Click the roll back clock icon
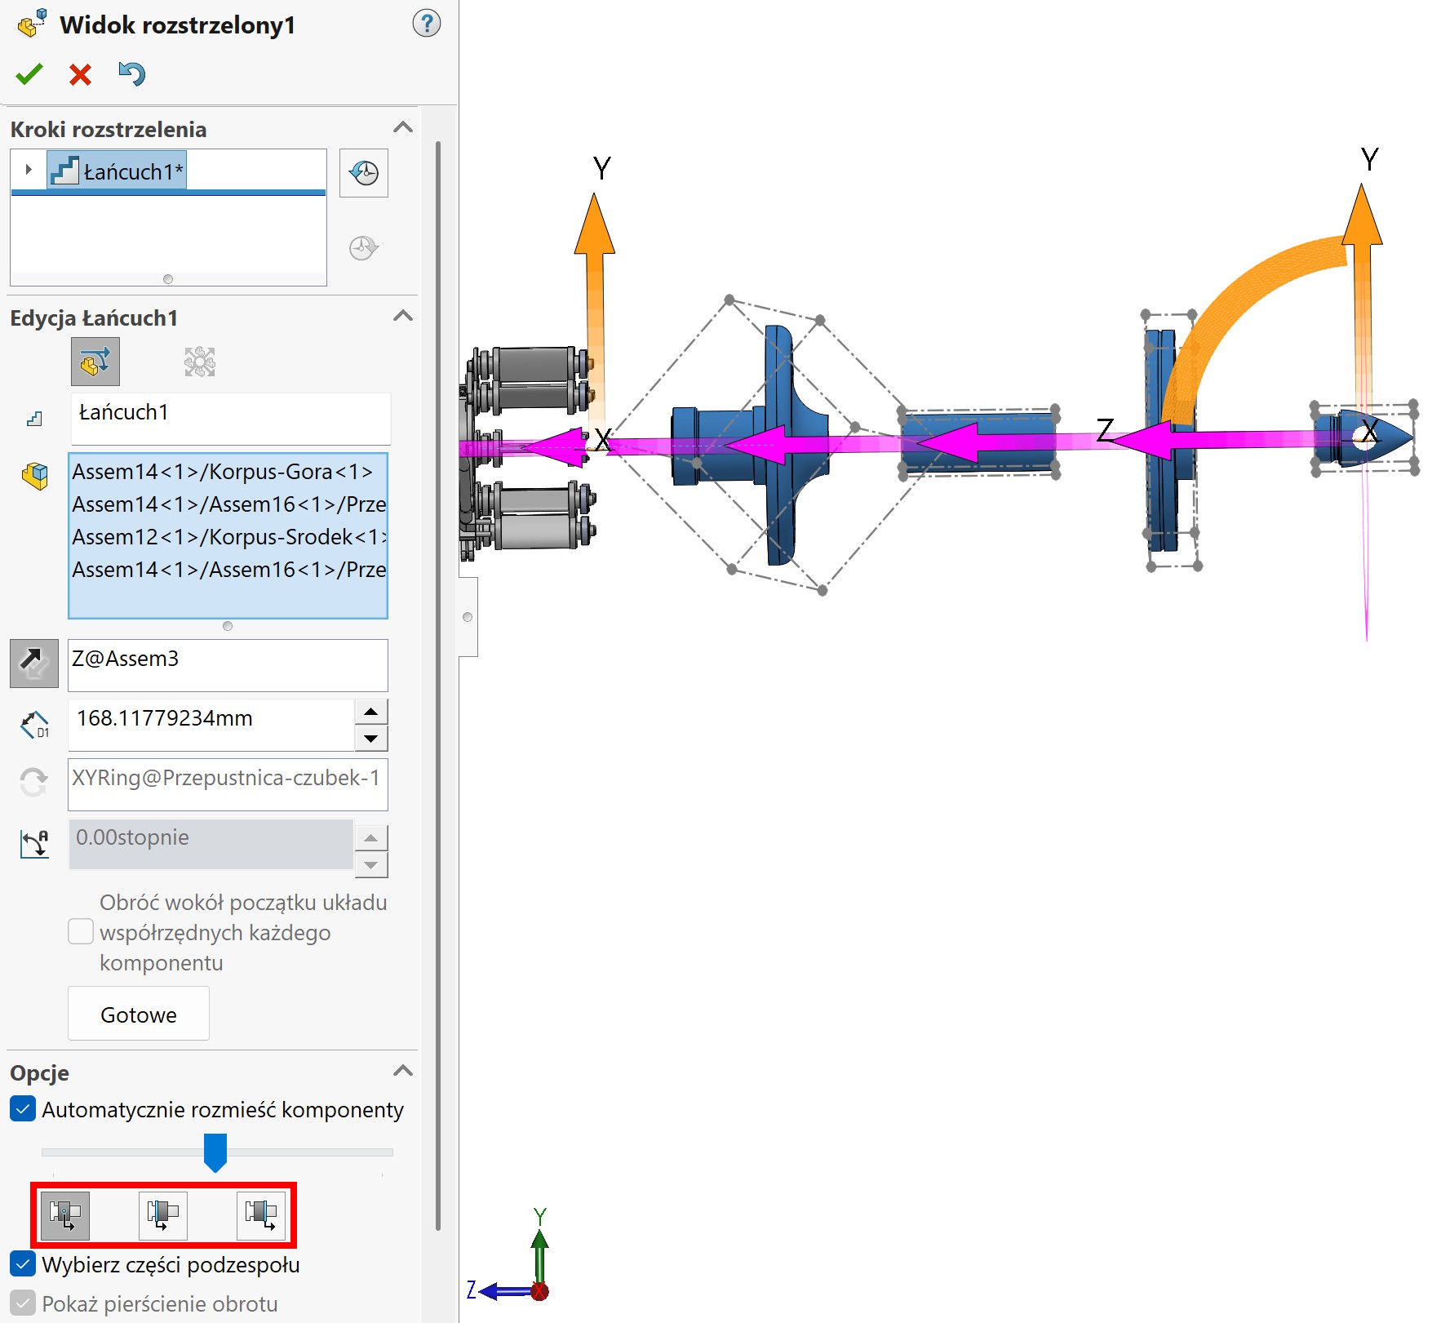 click(364, 173)
